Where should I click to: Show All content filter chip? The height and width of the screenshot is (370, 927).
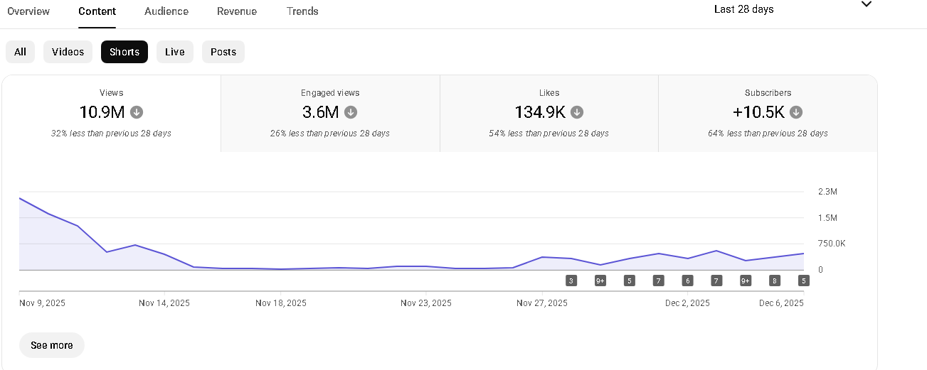tap(20, 52)
